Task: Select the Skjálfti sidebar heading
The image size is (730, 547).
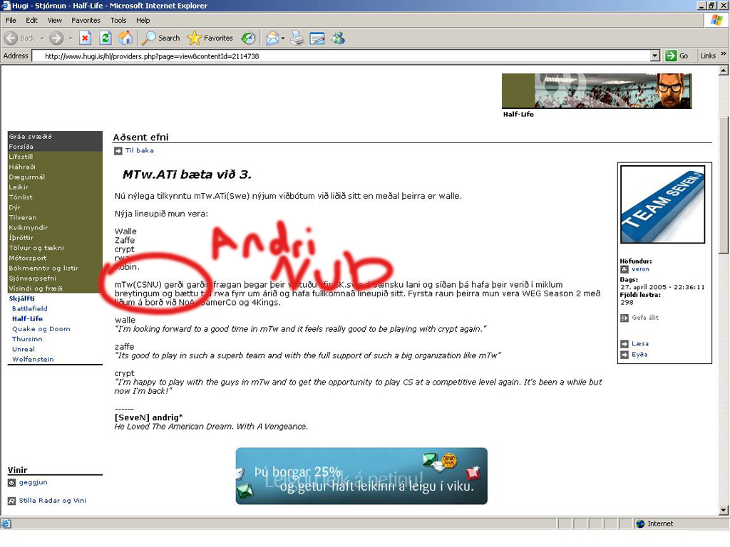Action: point(22,298)
